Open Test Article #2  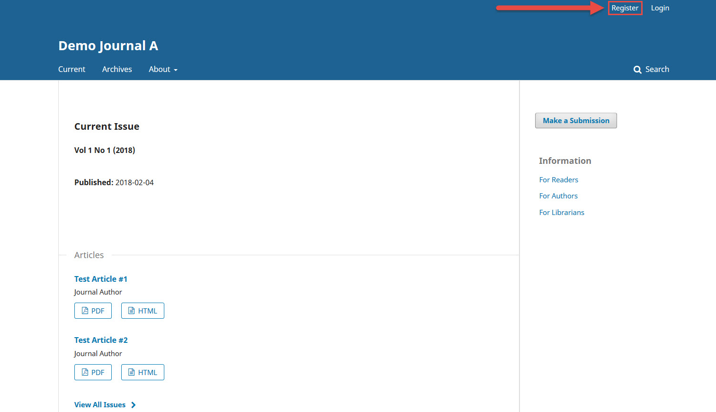point(101,340)
